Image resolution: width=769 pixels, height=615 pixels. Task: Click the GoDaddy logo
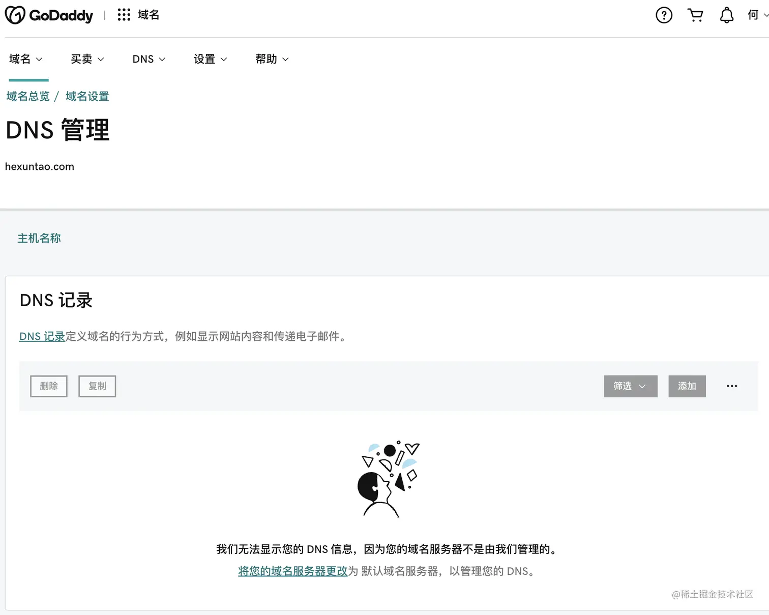49,15
